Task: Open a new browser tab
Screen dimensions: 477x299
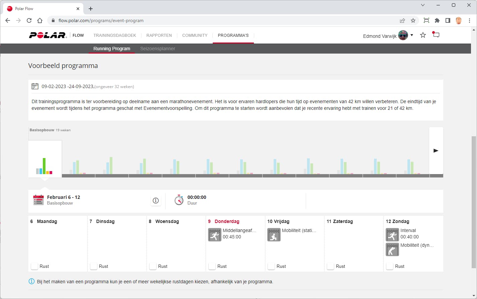Action: coord(91,9)
